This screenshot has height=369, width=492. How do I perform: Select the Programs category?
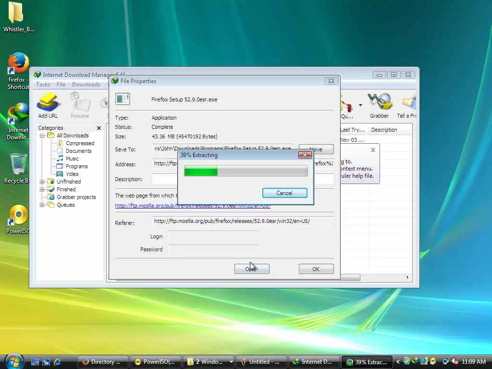[76, 166]
